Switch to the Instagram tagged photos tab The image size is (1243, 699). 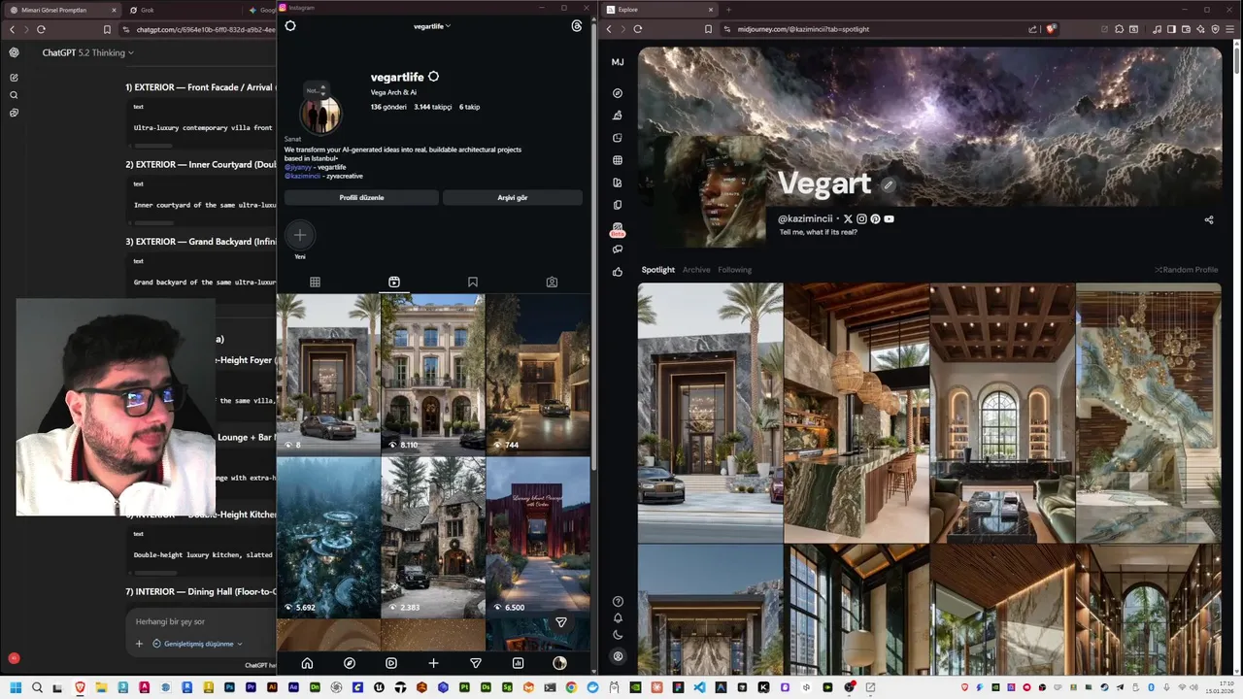pyautogui.click(x=552, y=282)
